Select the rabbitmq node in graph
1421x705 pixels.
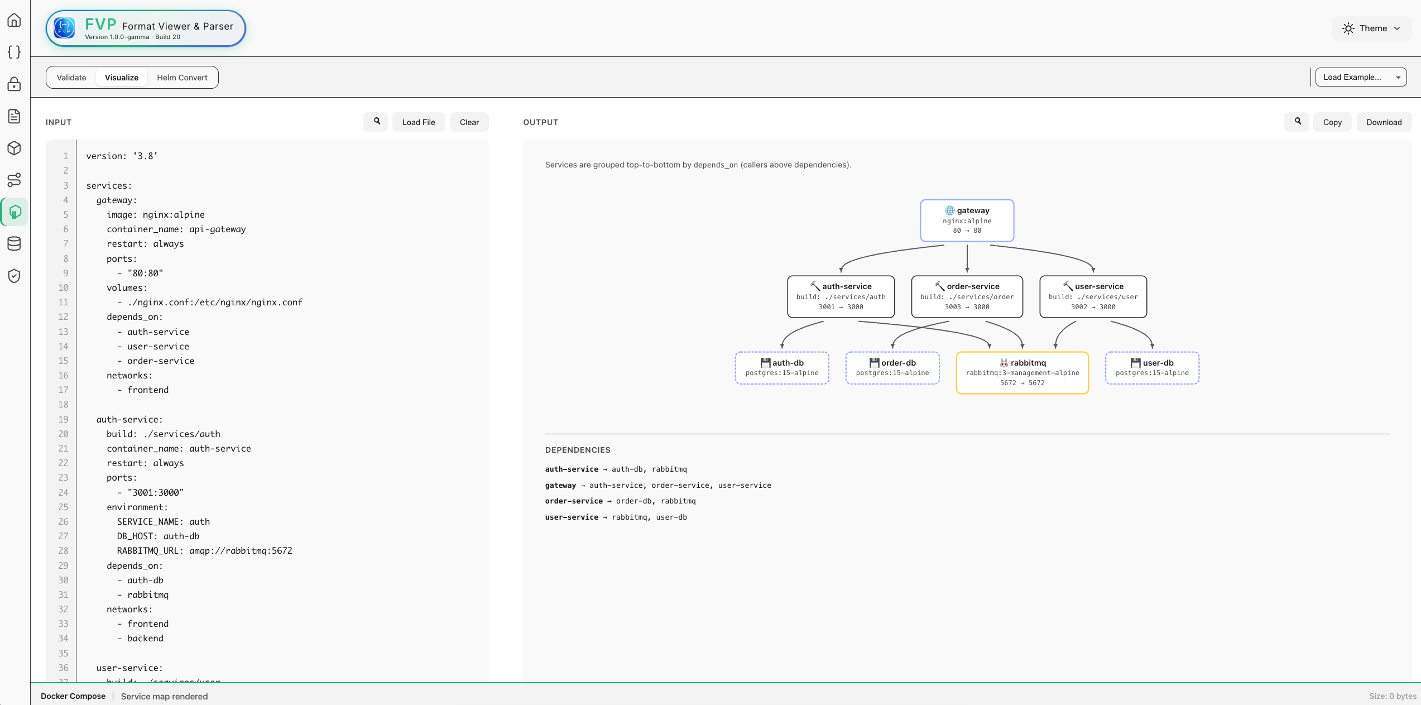click(x=1022, y=372)
